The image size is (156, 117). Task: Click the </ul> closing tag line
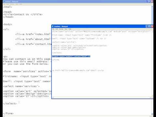[x=7, y=49]
